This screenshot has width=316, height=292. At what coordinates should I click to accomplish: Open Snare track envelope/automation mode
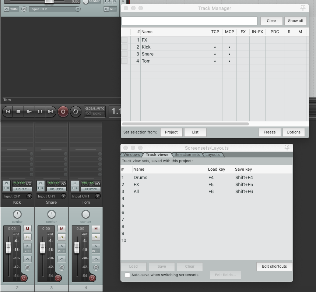coord(62,259)
